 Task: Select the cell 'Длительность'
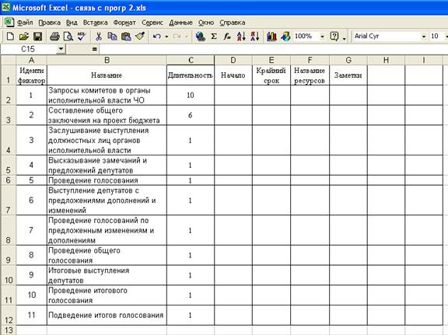coord(191,75)
